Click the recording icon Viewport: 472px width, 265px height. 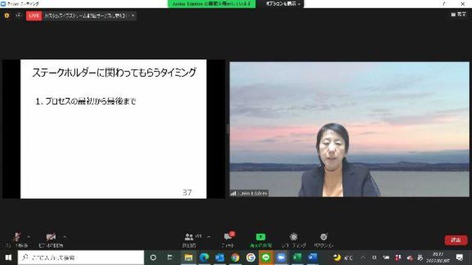293,237
